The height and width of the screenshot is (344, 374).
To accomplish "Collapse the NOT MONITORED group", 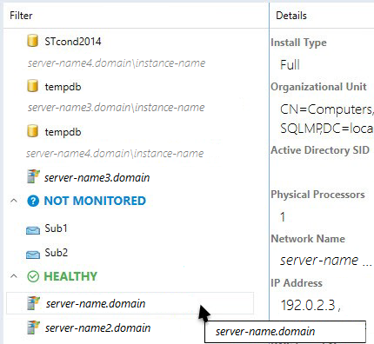I will coord(14,201).
